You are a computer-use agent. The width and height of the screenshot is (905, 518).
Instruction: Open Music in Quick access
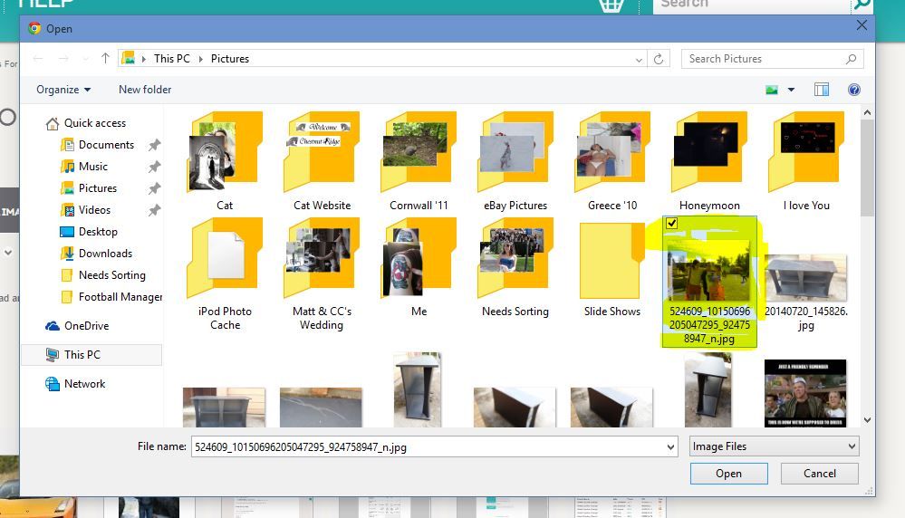(x=93, y=167)
